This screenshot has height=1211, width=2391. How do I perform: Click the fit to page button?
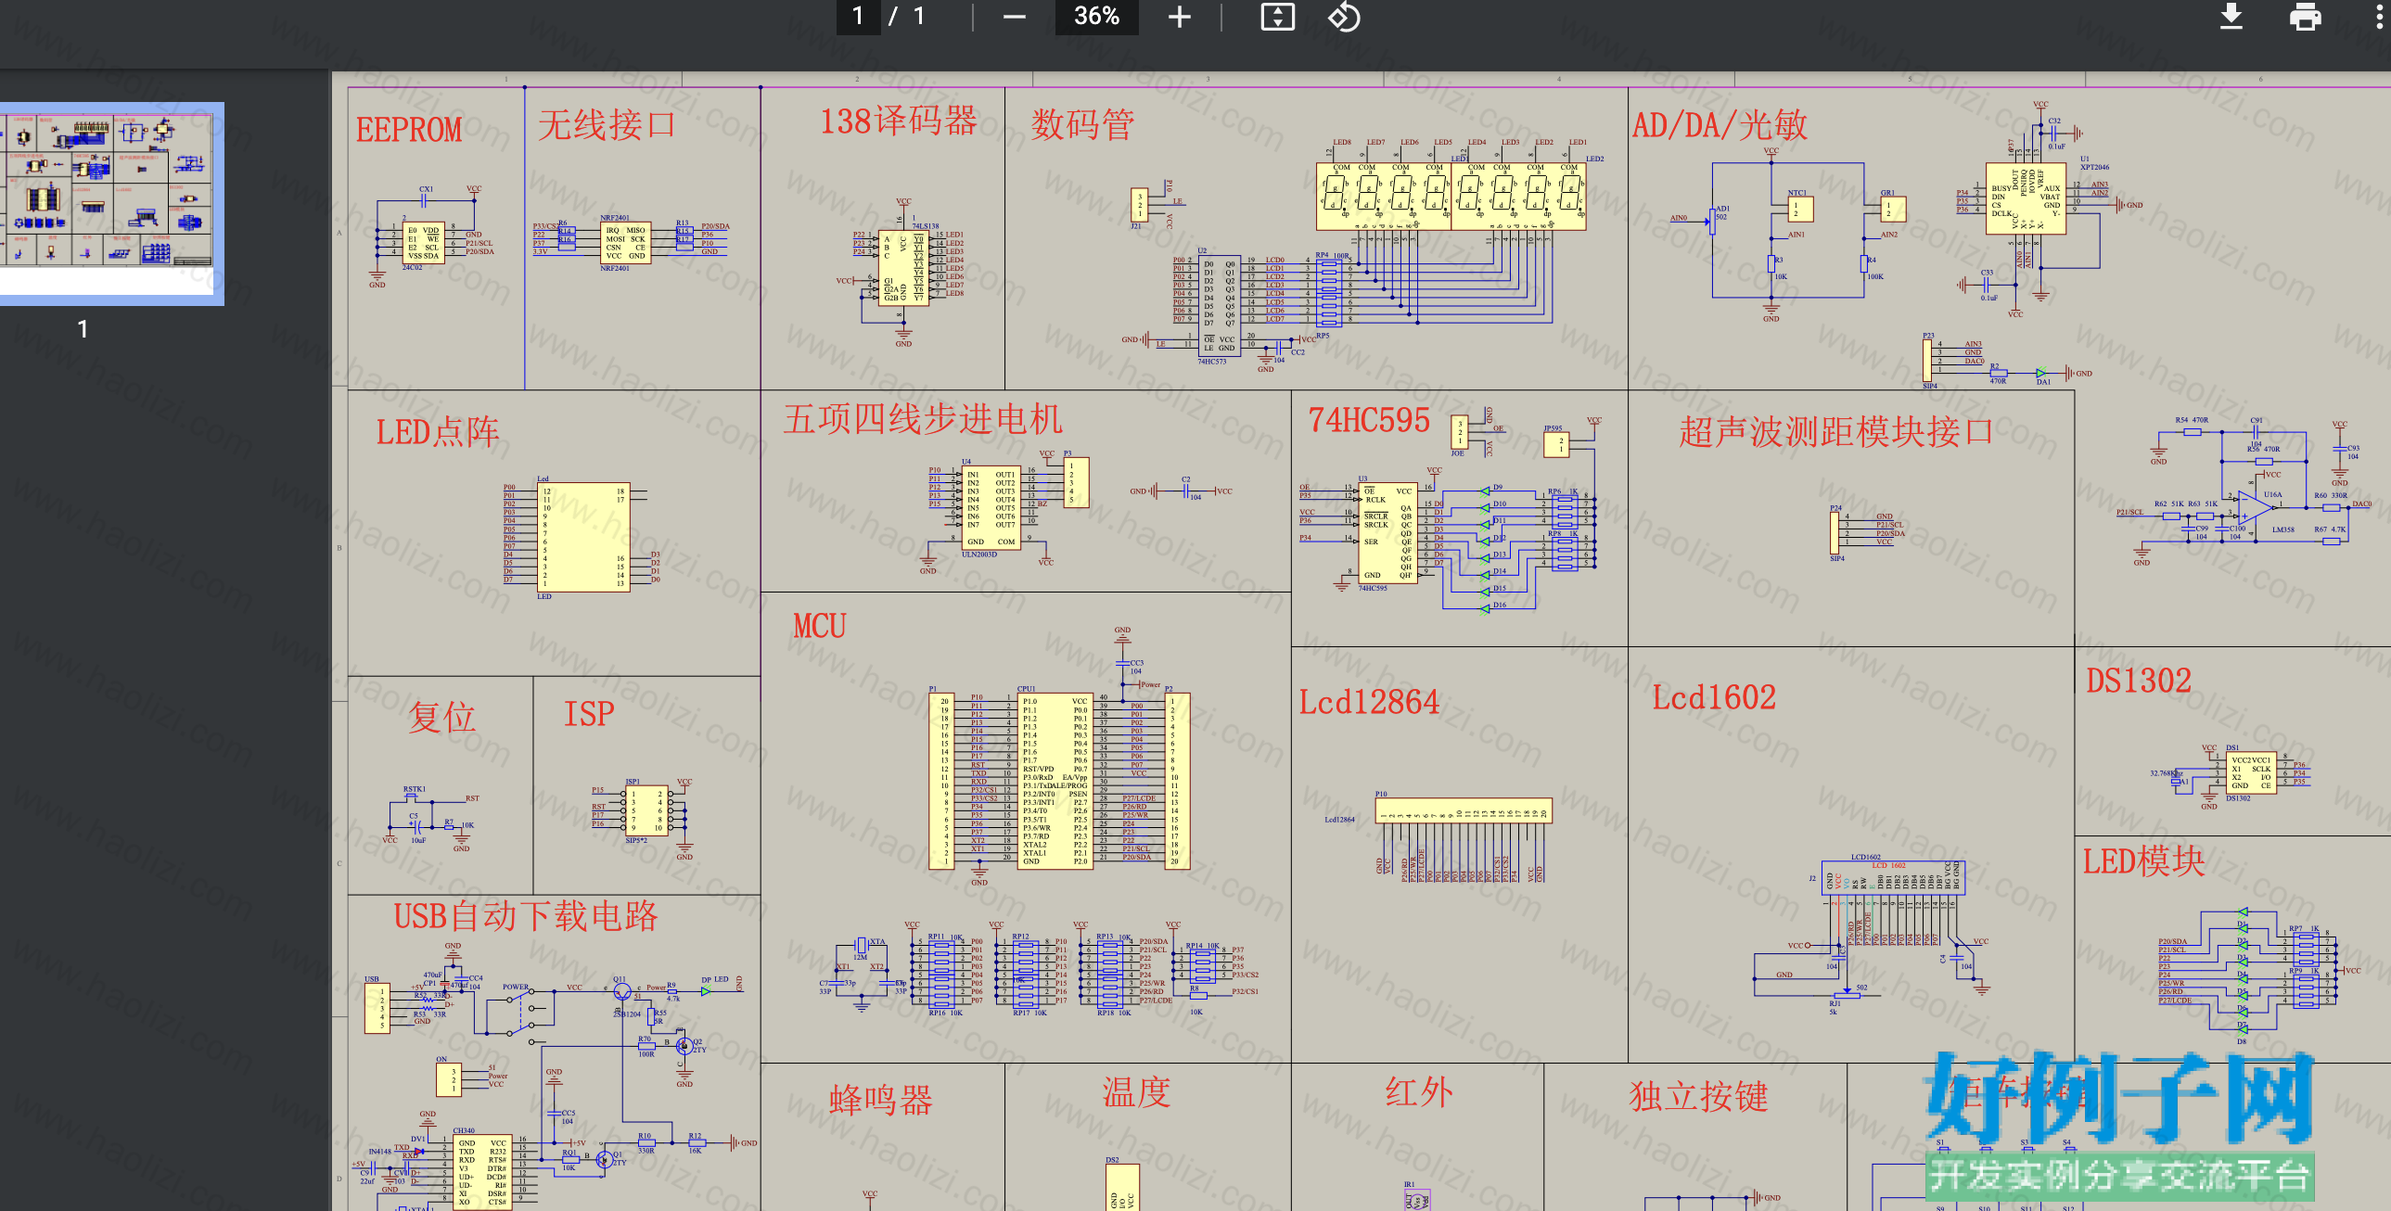1277,17
